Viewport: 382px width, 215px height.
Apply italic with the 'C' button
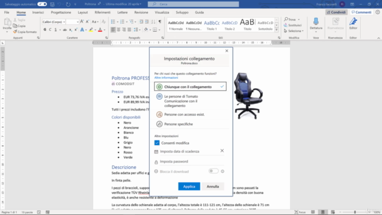point(50,29)
